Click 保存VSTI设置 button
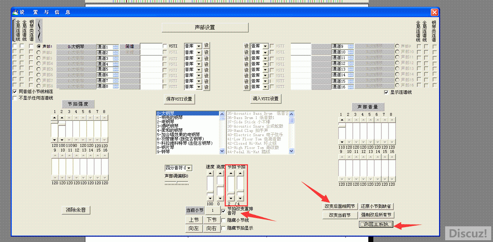This screenshot has width=493, height=242. point(179,99)
